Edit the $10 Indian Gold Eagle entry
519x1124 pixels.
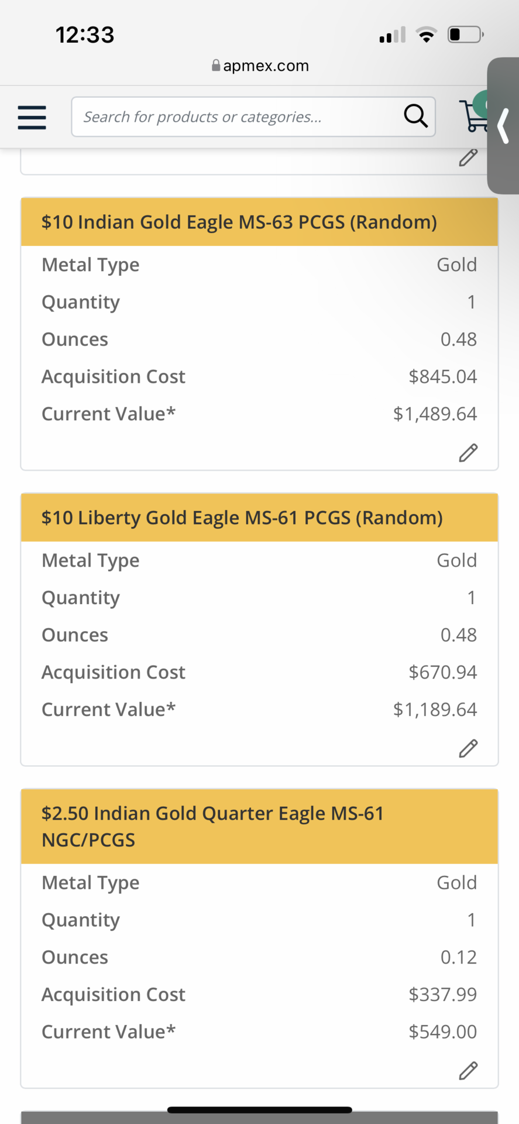pyautogui.click(x=468, y=453)
